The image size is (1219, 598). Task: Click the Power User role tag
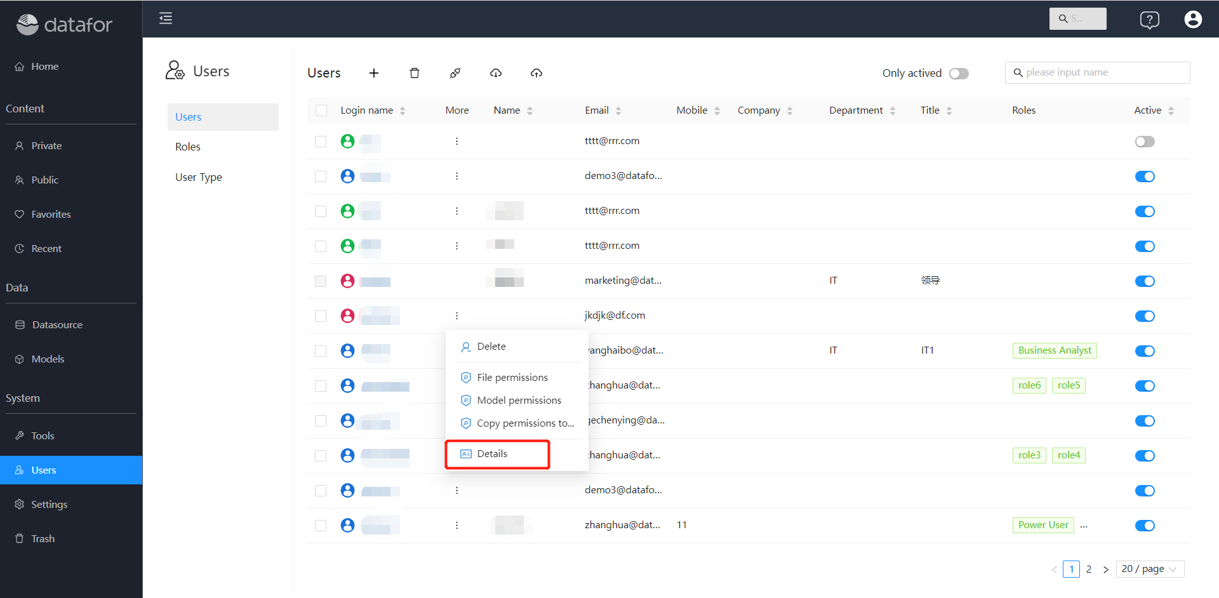(x=1043, y=525)
